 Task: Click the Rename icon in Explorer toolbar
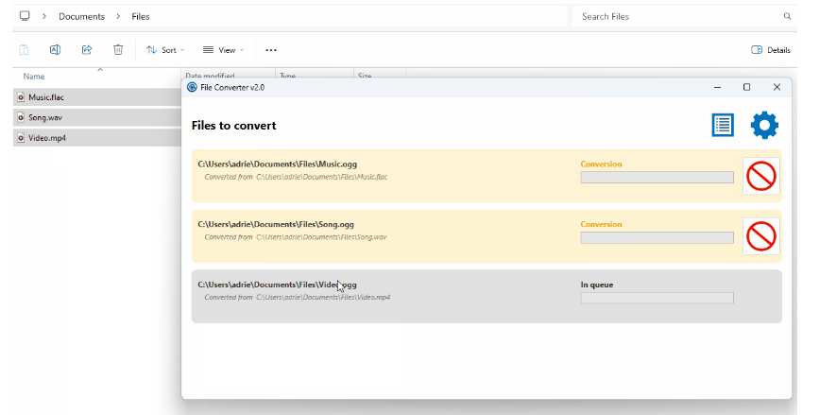point(55,50)
